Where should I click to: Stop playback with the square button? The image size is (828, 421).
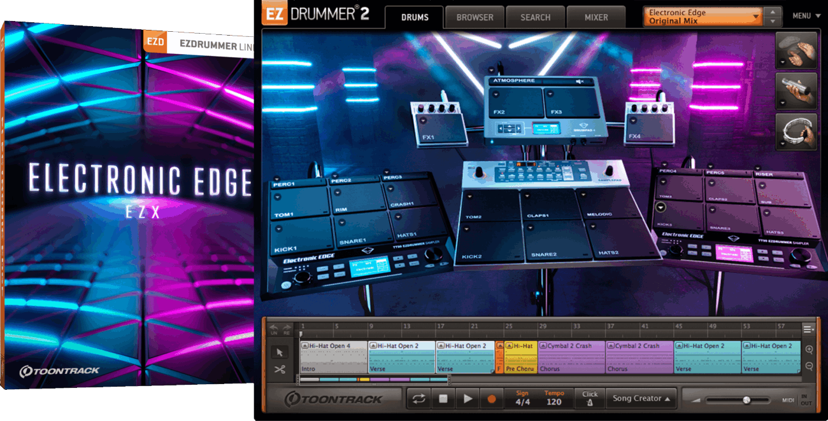click(443, 399)
